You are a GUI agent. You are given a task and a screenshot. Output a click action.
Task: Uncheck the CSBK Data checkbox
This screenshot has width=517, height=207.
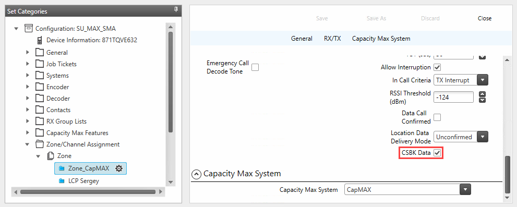click(x=437, y=153)
